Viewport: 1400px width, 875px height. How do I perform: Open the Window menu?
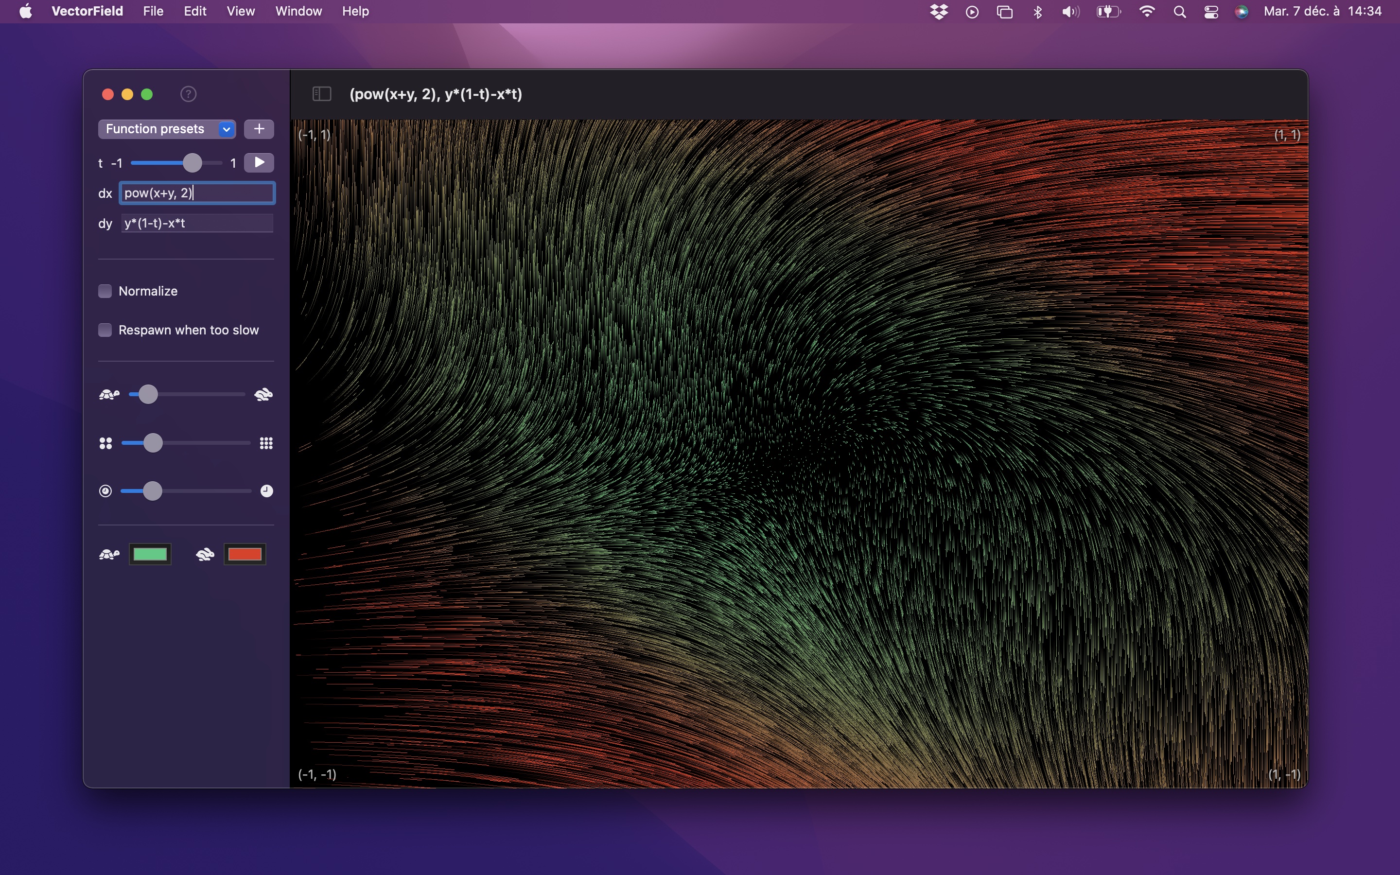[x=298, y=12]
